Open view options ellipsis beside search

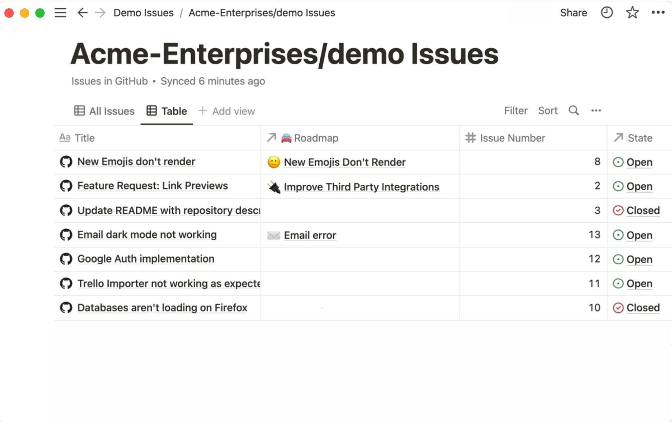pyautogui.click(x=596, y=111)
